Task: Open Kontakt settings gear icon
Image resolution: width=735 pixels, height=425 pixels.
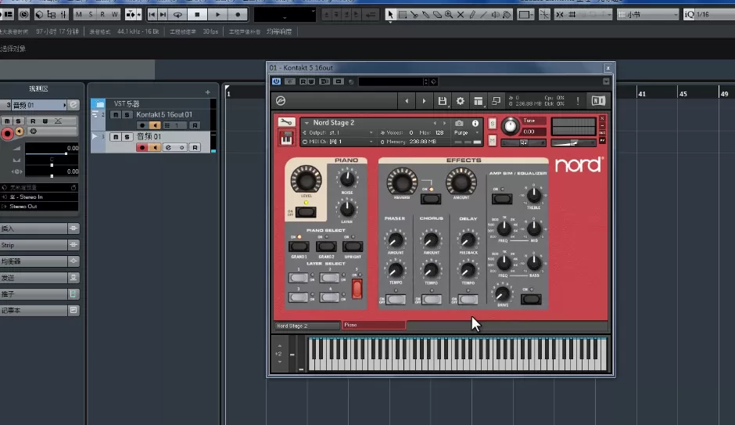Action: click(460, 101)
